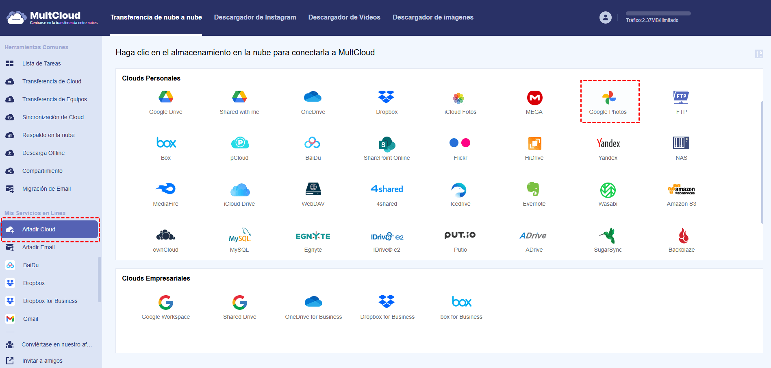Choose box for Business
Image resolution: width=771 pixels, height=368 pixels.
[x=461, y=307]
